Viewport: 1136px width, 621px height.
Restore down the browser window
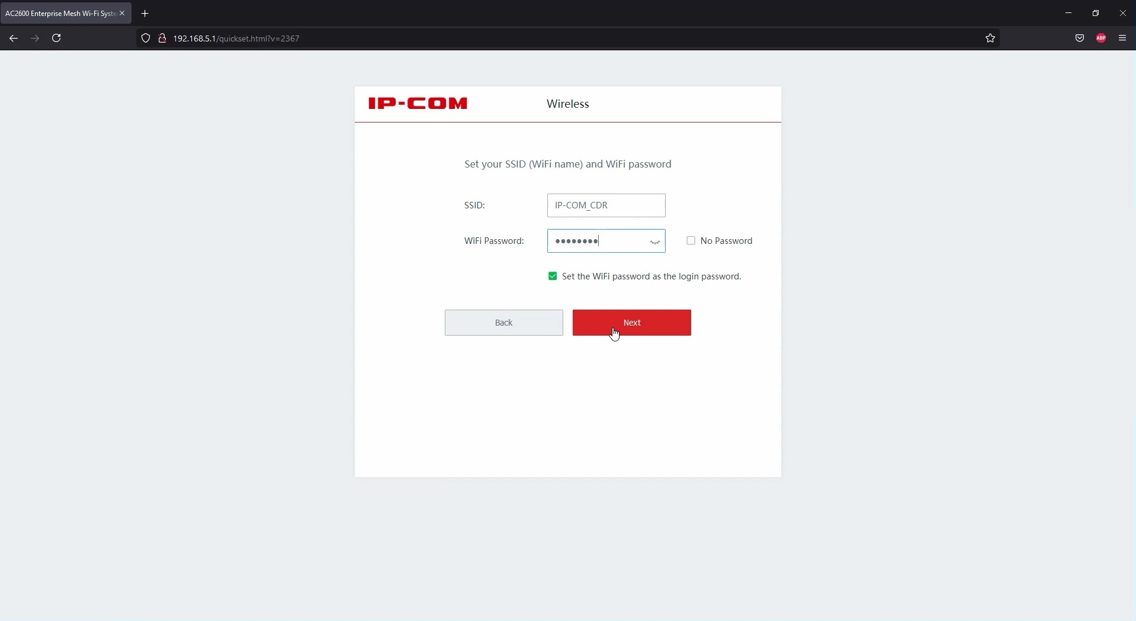click(1096, 13)
